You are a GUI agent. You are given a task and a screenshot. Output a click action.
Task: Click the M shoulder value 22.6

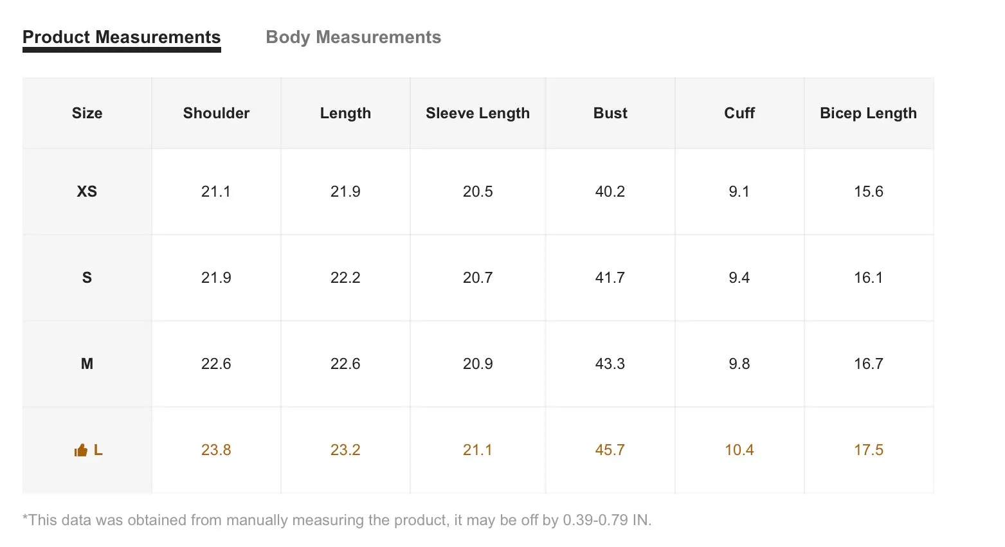point(216,364)
